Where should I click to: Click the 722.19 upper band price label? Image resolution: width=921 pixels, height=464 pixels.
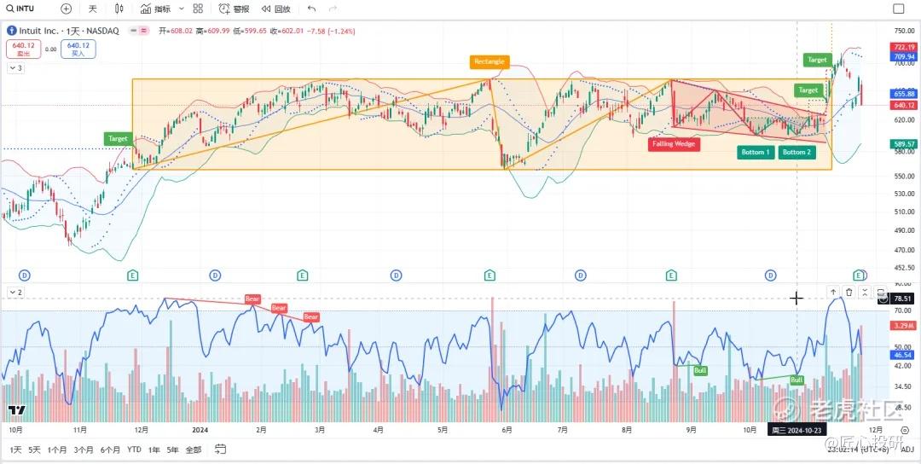click(x=904, y=47)
